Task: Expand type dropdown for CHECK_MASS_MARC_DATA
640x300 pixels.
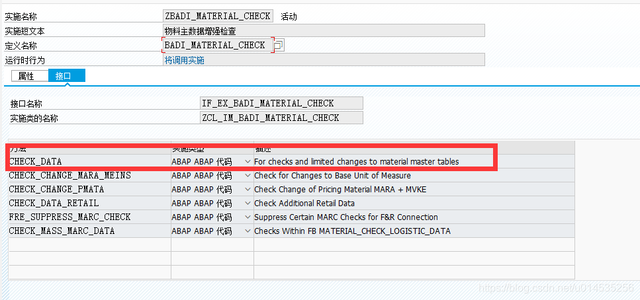Action: point(248,231)
